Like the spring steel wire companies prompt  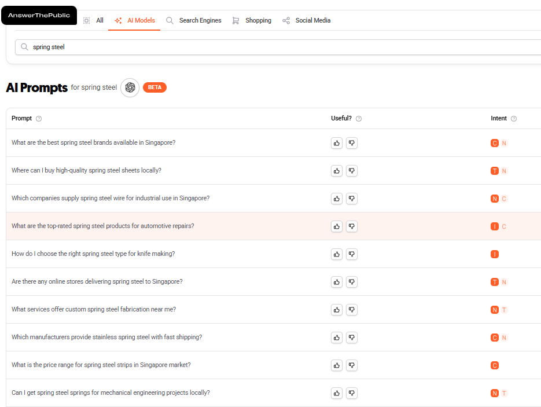tap(337, 199)
